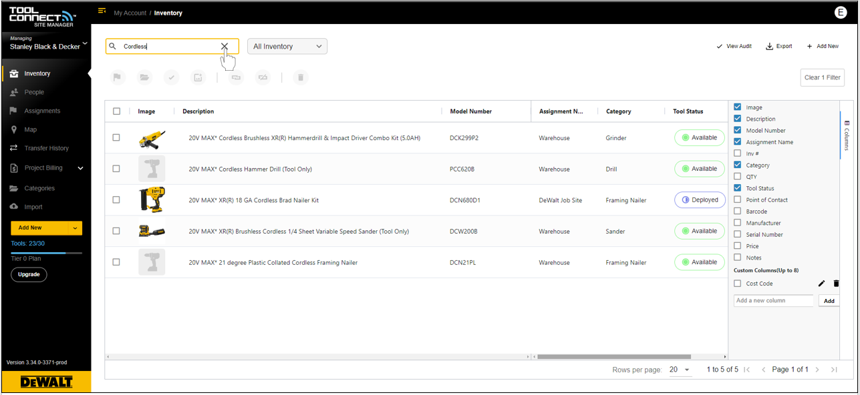Viewport: 860px width, 395px height.
Task: Select the DCN680D1 Brad Nailer row checkbox
Action: (116, 200)
